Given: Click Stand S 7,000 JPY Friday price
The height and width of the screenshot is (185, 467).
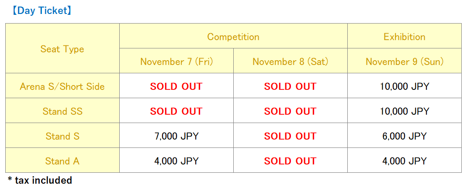Looking at the screenshot, I should pyautogui.click(x=176, y=136).
